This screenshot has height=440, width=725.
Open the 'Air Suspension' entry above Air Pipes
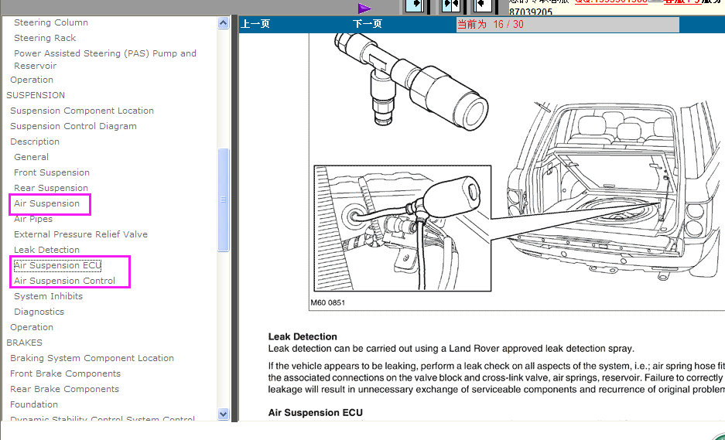pyautogui.click(x=46, y=203)
